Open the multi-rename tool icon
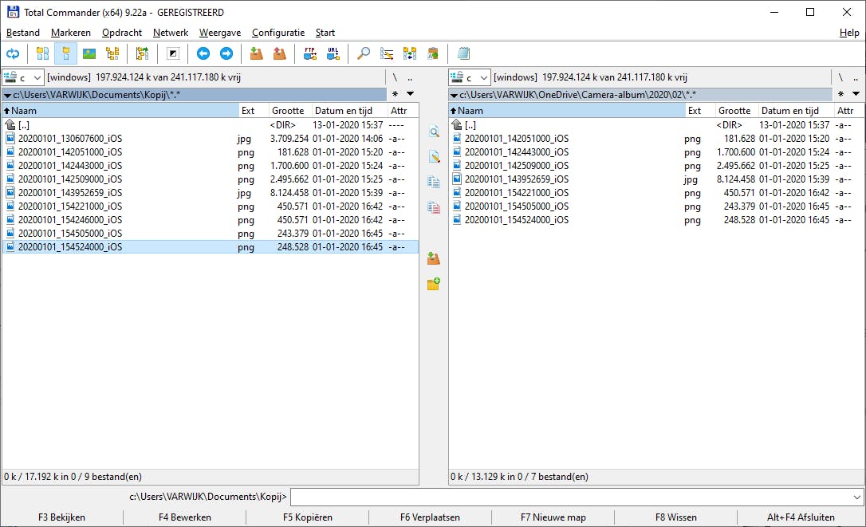This screenshot has width=866, height=527. pyautogui.click(x=387, y=53)
